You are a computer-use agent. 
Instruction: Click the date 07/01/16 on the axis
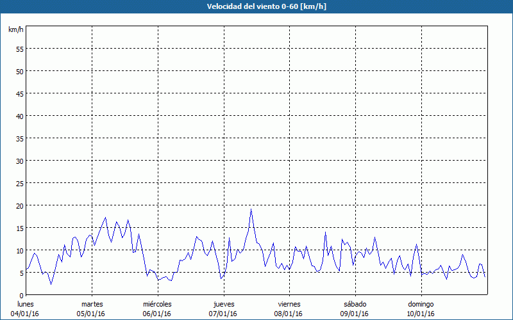click(x=223, y=314)
